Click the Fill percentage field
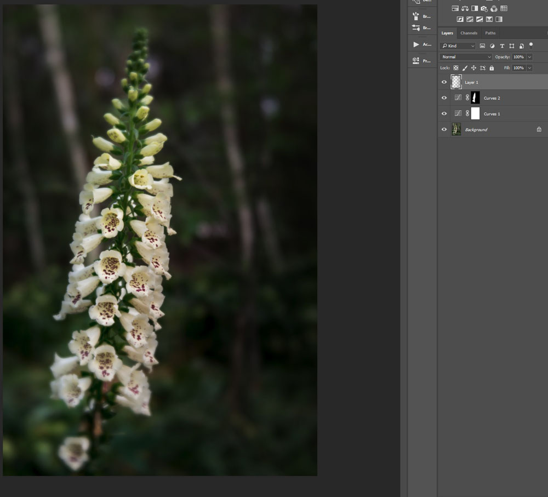The image size is (548, 497). click(518, 68)
